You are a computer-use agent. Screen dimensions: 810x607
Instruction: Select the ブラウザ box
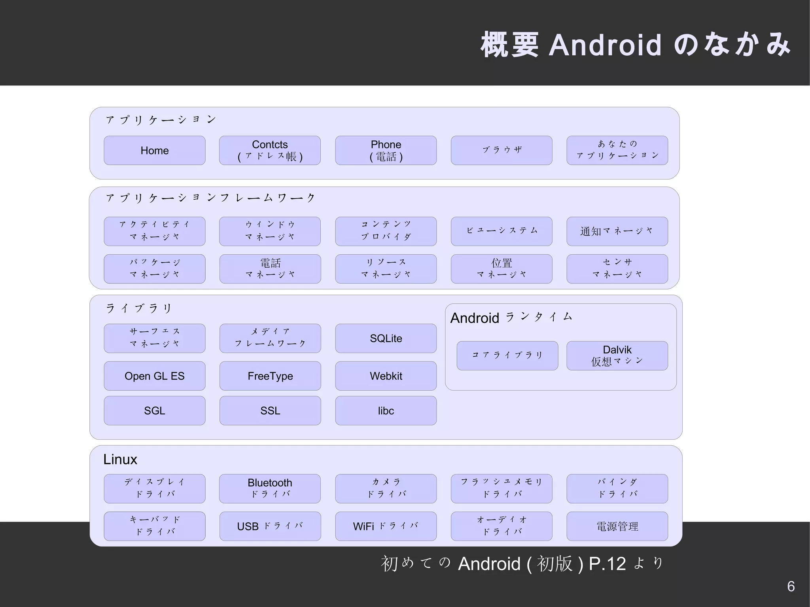click(502, 150)
